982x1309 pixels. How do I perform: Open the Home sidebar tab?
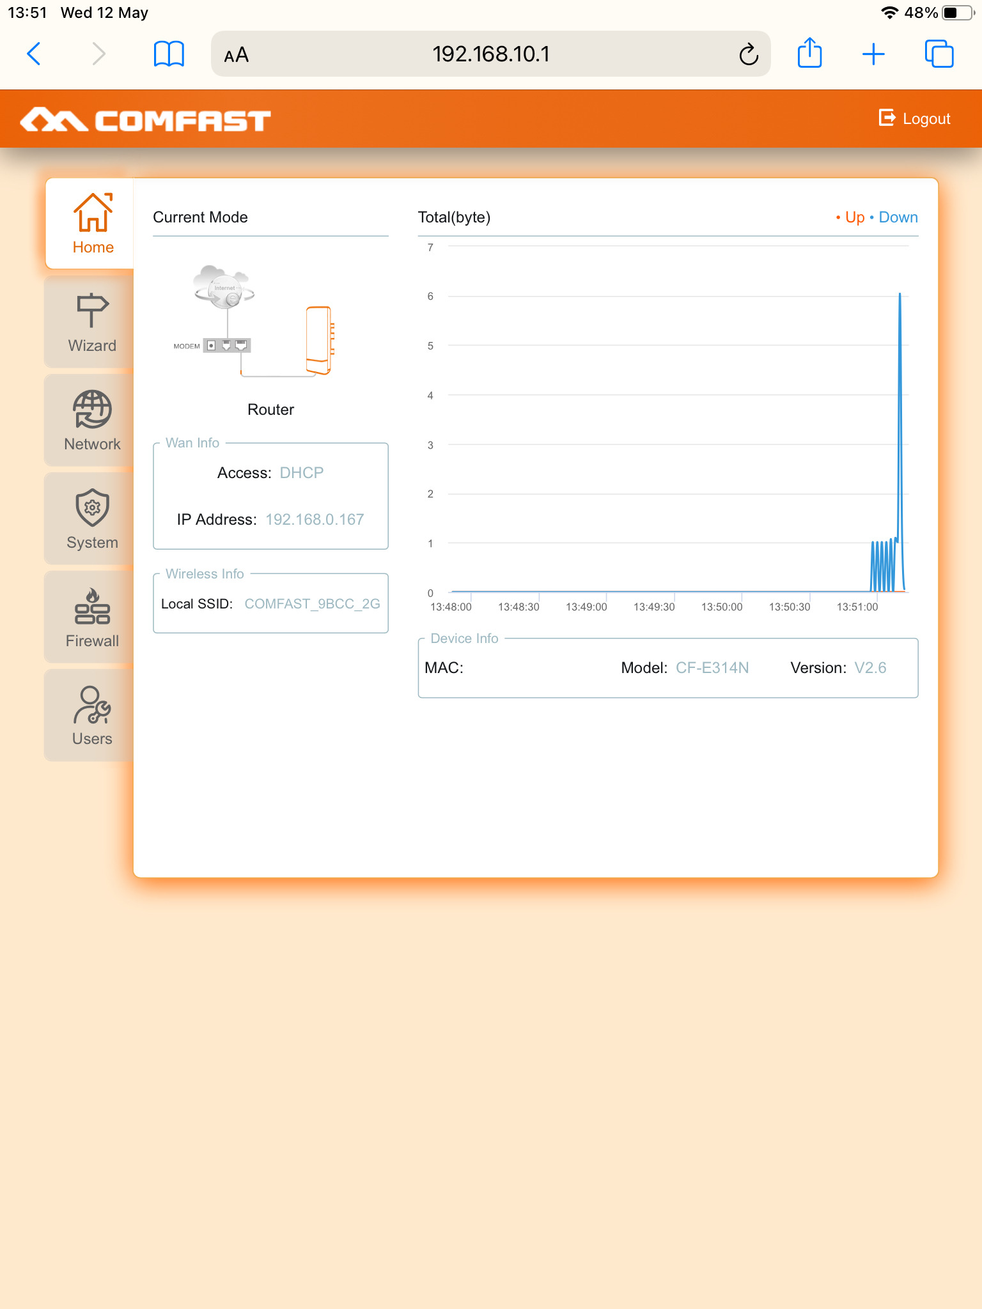92,224
